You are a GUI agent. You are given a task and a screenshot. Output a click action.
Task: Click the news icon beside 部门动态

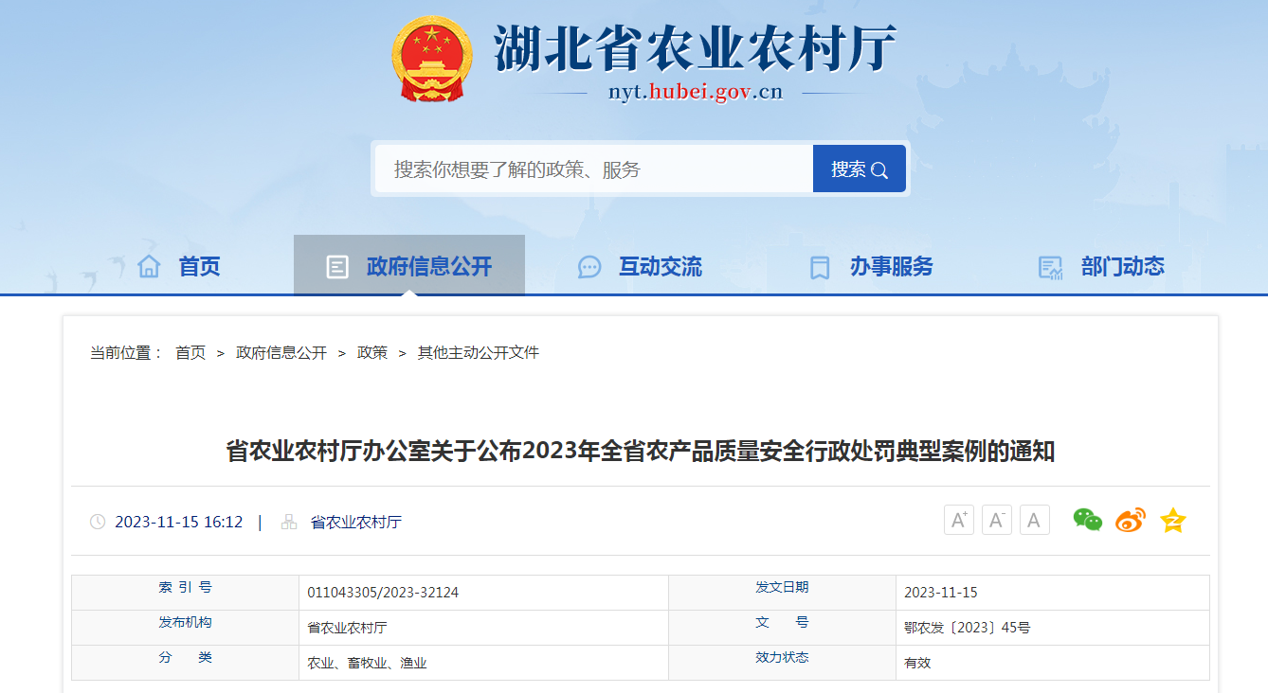coord(1050,267)
